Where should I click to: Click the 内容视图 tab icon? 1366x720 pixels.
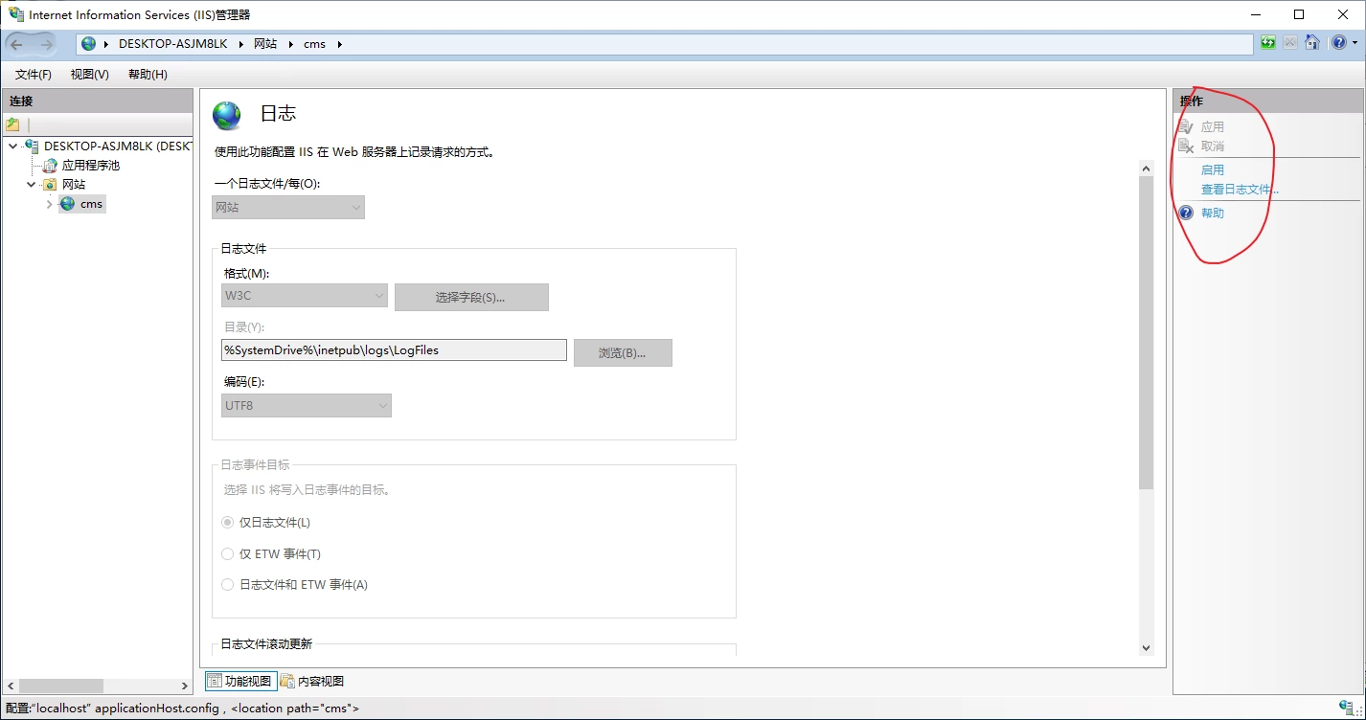(x=287, y=682)
